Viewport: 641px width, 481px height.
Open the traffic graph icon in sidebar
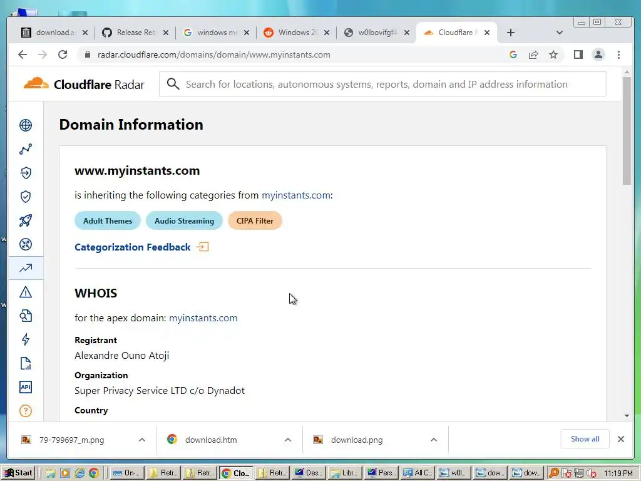(25, 149)
